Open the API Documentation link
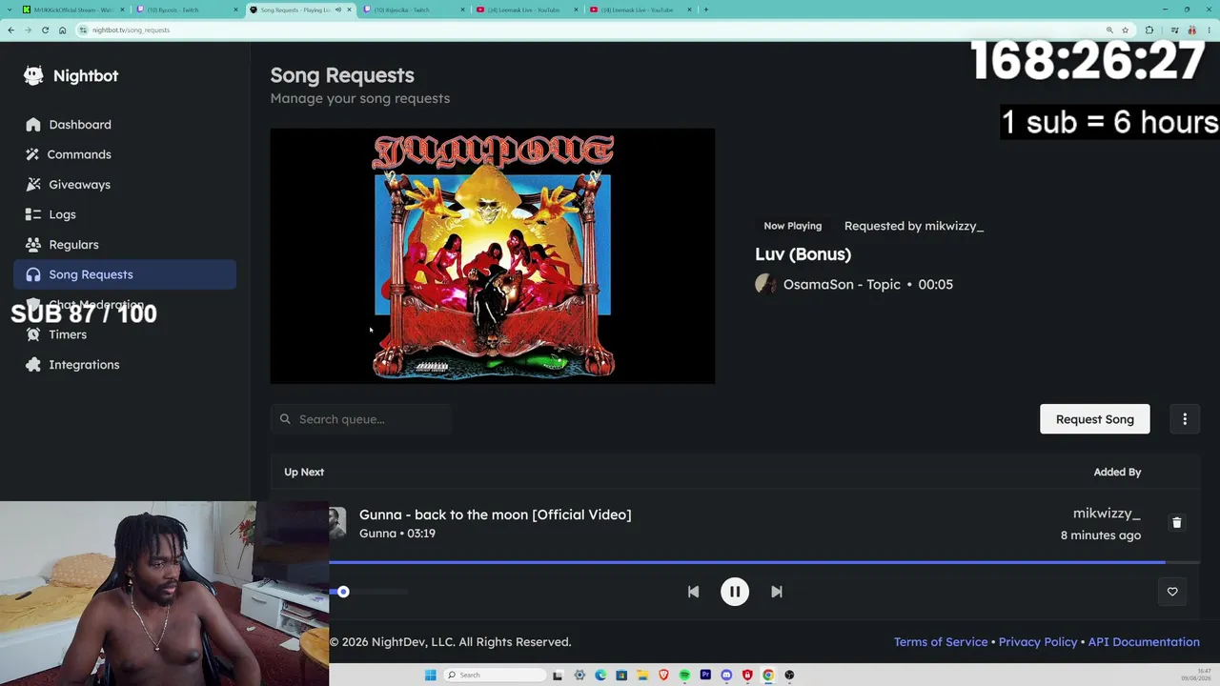This screenshot has width=1220, height=686. [1144, 642]
